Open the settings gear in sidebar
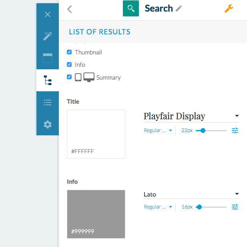The width and height of the screenshot is (247, 247). [48, 125]
